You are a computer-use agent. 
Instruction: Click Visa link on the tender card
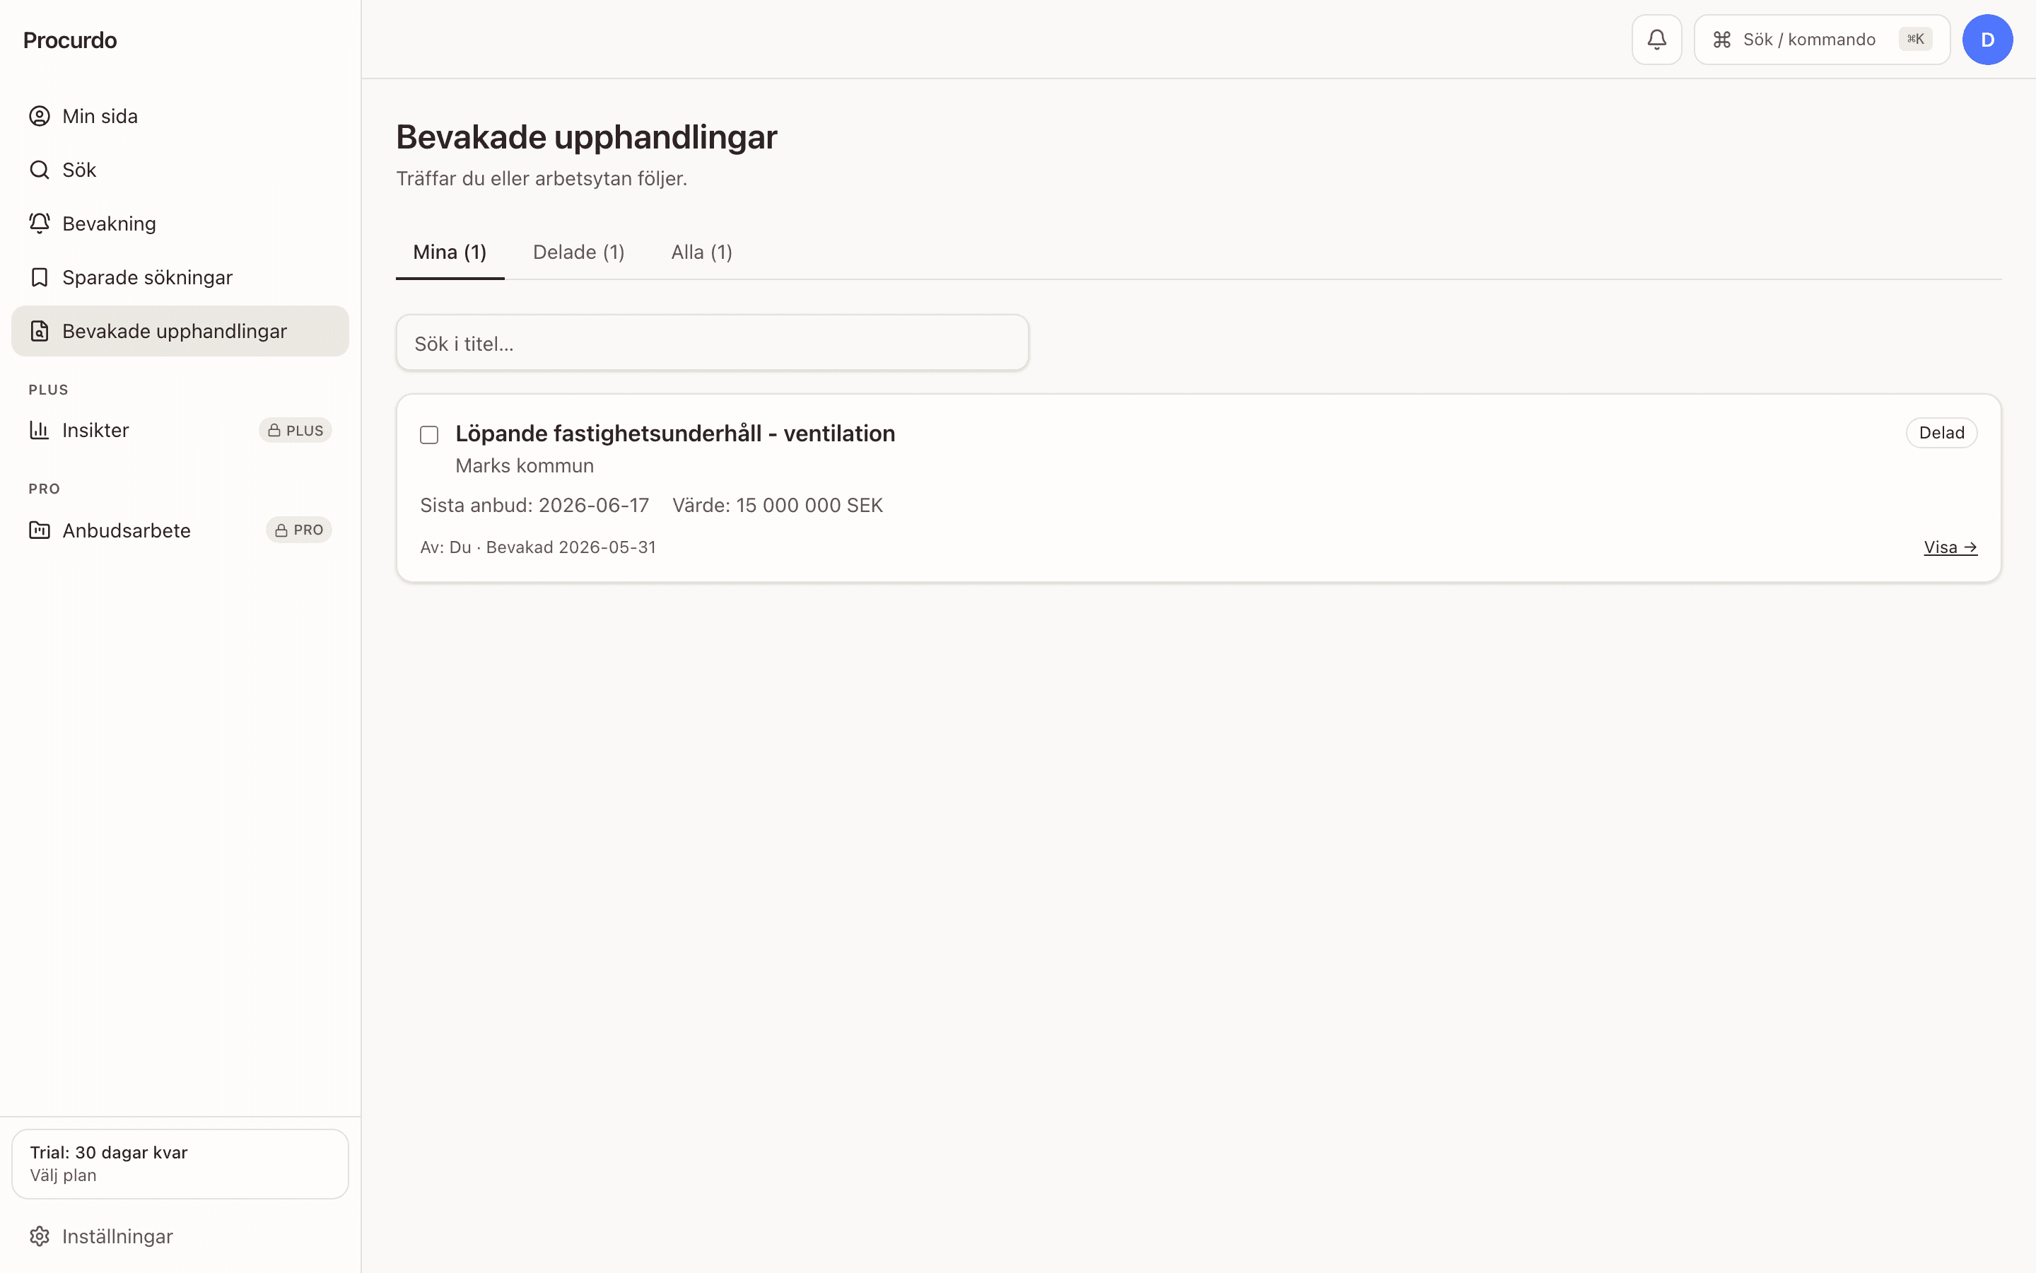(1950, 547)
